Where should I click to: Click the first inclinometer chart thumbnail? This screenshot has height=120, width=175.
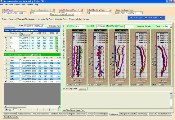pyautogui.click(x=76, y=57)
